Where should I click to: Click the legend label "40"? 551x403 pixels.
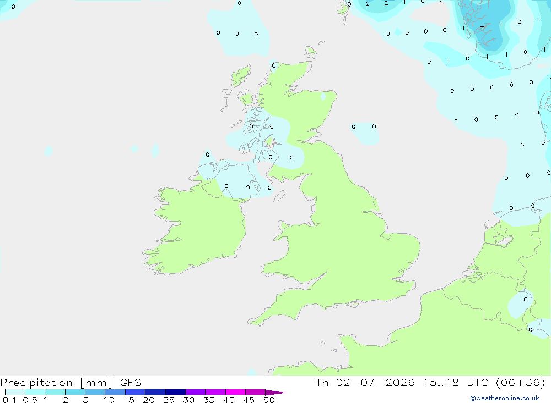(x=229, y=400)
